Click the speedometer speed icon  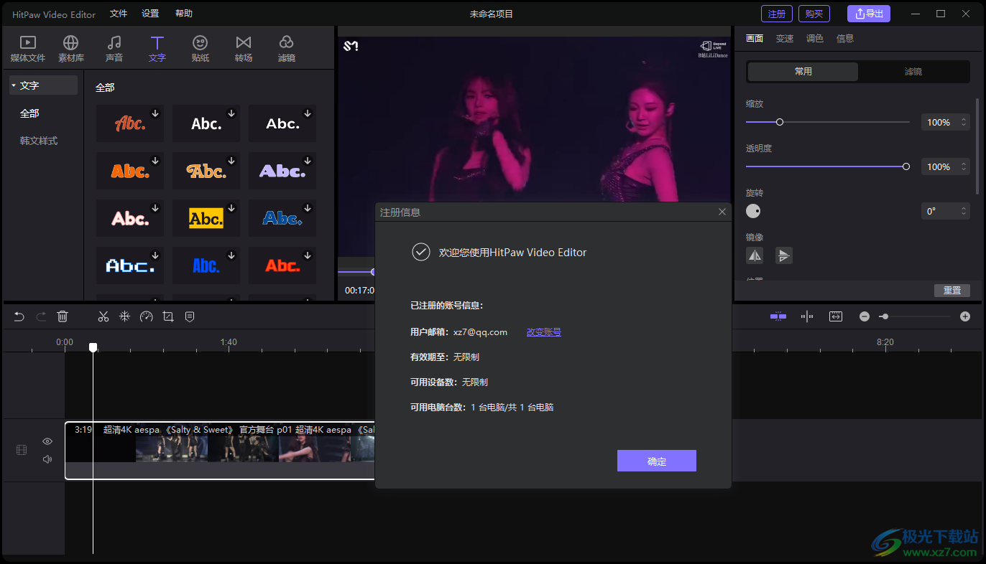click(x=147, y=316)
